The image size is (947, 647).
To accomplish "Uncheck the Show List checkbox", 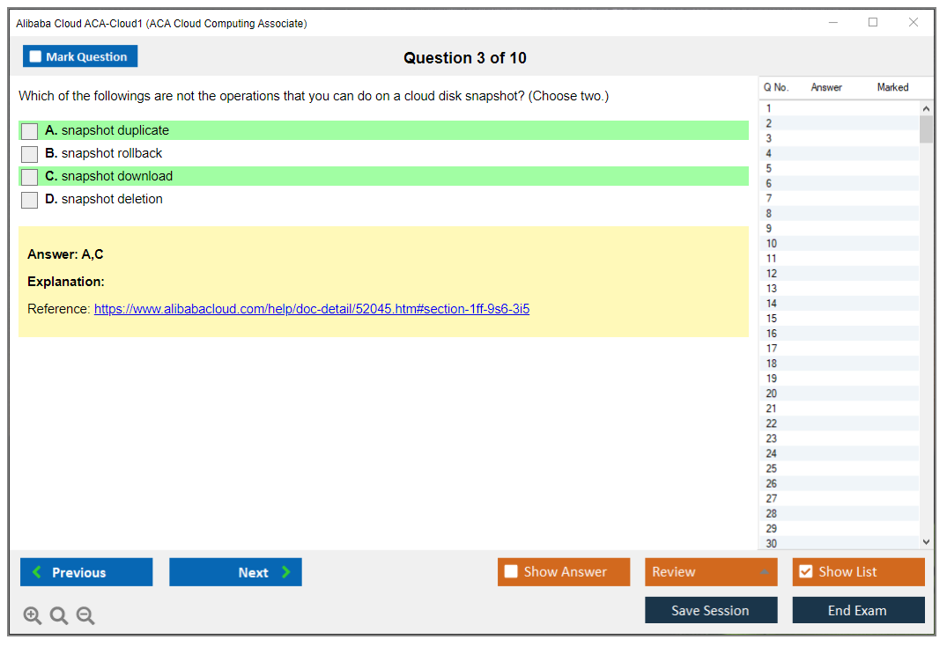I will [805, 572].
